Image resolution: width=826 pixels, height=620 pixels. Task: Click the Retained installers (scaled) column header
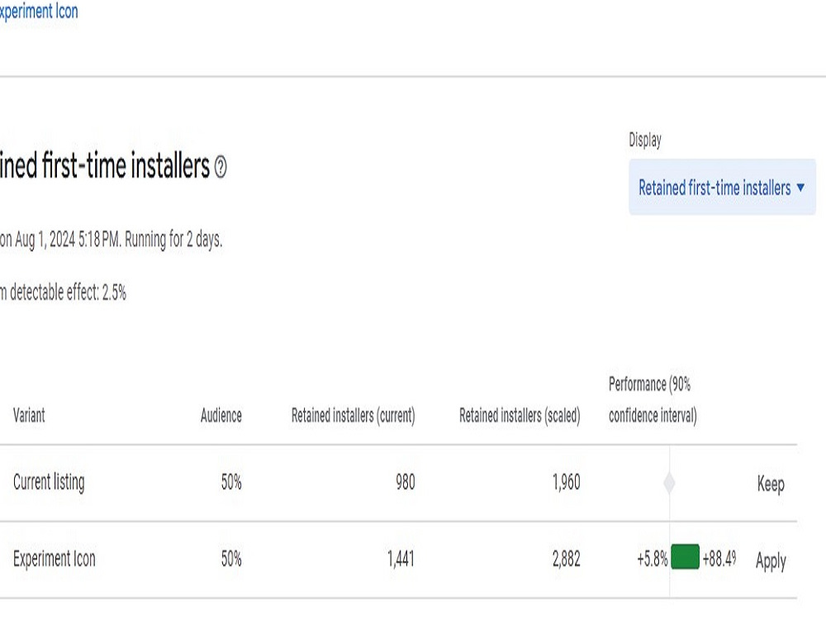pyautogui.click(x=520, y=416)
